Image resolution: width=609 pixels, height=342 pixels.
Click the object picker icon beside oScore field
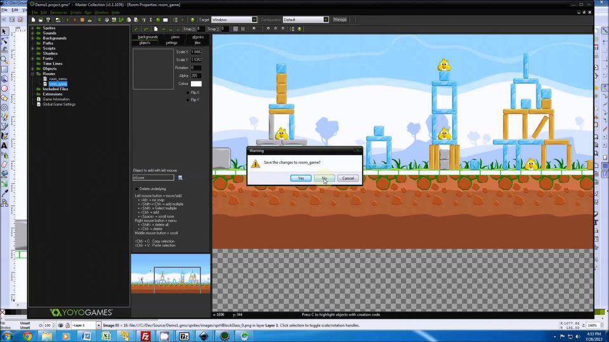coord(180,178)
